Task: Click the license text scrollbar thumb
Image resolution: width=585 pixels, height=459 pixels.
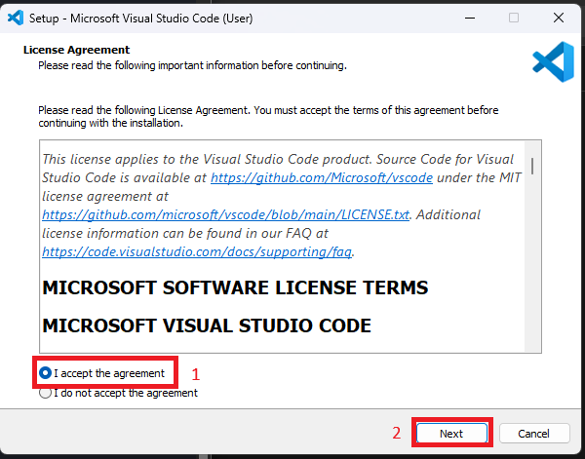Action: coord(532,166)
